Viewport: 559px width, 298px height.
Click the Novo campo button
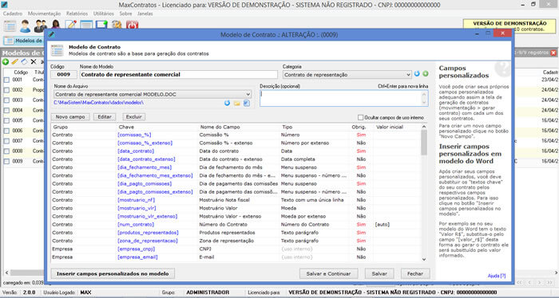[x=70, y=116]
